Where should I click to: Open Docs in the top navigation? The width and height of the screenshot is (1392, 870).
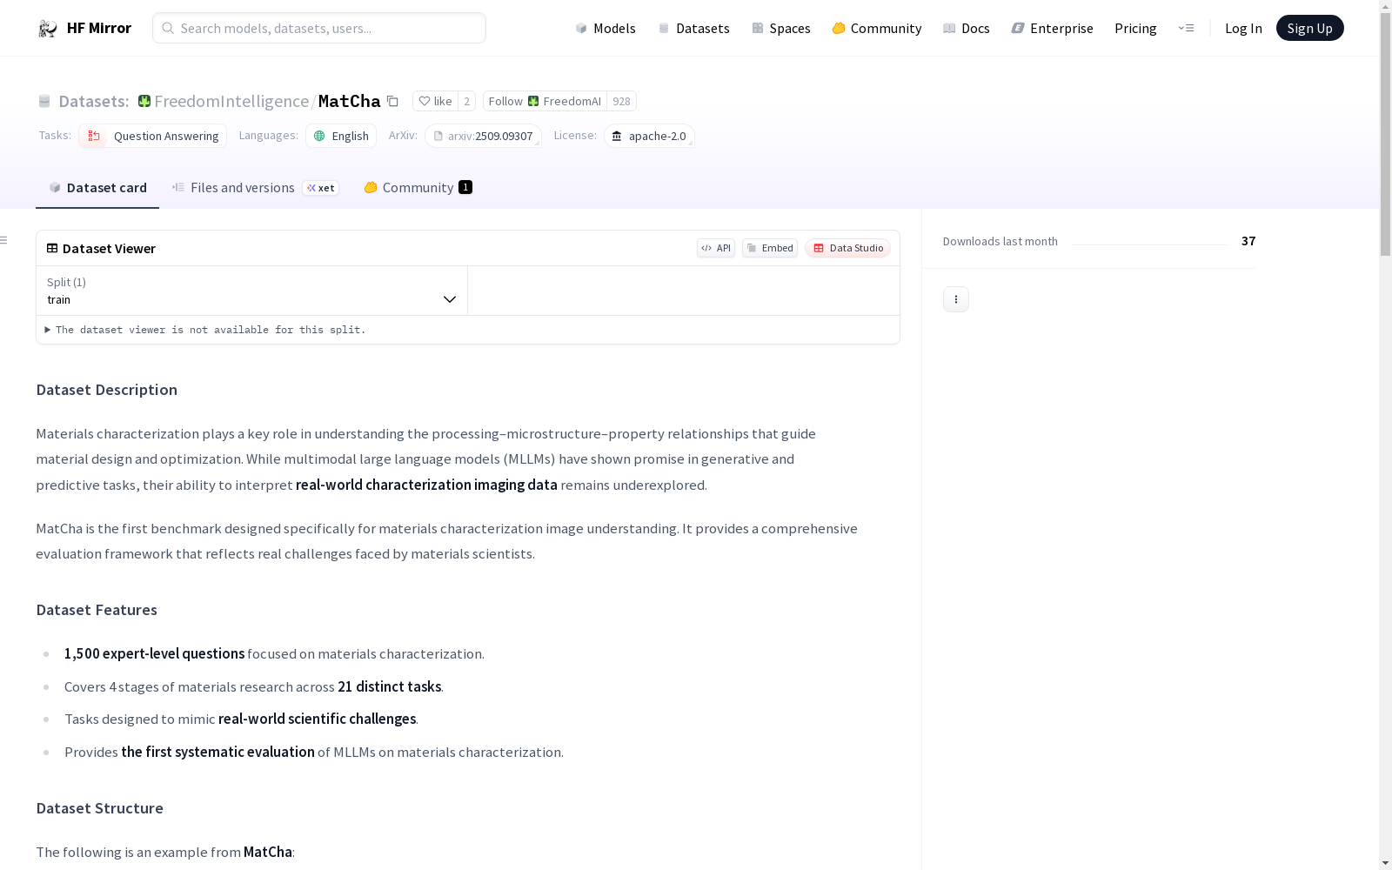pos(967,29)
